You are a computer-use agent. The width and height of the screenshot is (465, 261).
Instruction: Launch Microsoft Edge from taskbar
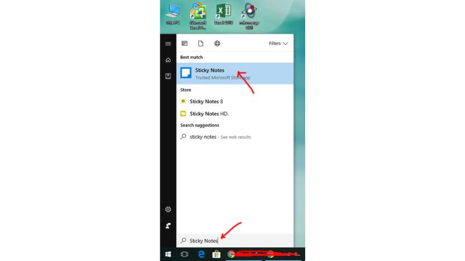pos(201,254)
